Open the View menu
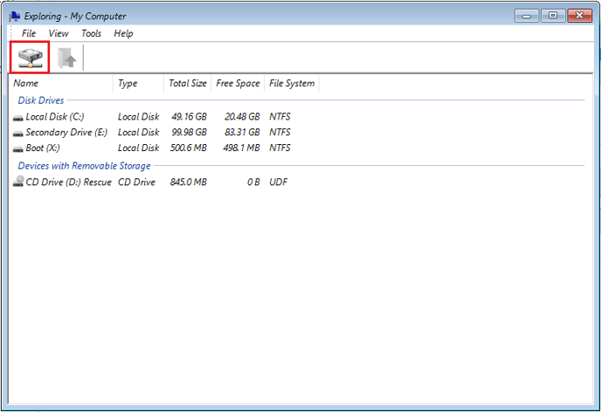 coord(59,33)
